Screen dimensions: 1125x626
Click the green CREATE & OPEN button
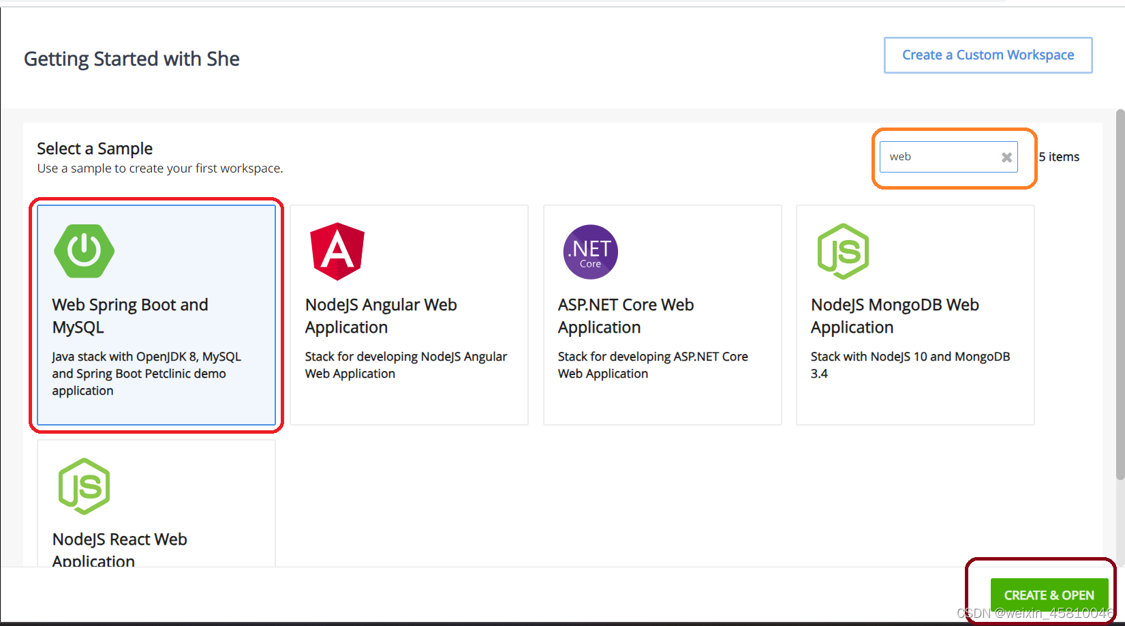pyautogui.click(x=1049, y=595)
